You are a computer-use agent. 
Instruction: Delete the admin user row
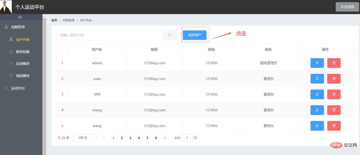click(x=334, y=63)
